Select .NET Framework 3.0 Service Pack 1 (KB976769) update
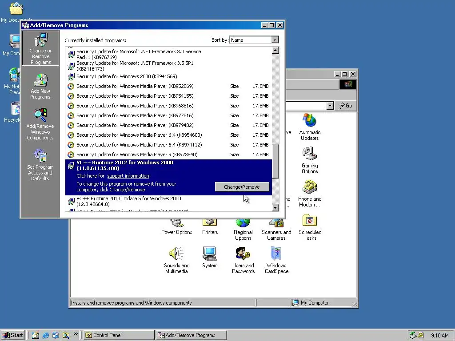 point(168,54)
